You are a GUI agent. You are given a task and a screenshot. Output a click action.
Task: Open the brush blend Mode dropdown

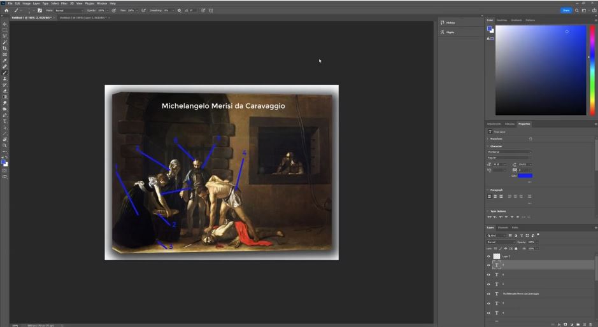[x=68, y=11]
